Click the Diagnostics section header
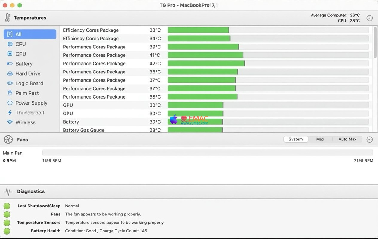 31,191
